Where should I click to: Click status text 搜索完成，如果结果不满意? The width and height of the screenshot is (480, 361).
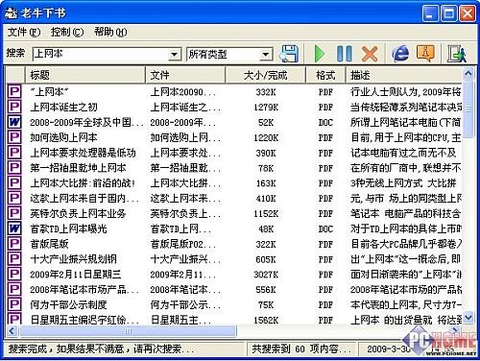(x=101, y=349)
